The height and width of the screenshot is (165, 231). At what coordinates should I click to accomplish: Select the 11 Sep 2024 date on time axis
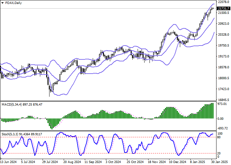[93, 162]
